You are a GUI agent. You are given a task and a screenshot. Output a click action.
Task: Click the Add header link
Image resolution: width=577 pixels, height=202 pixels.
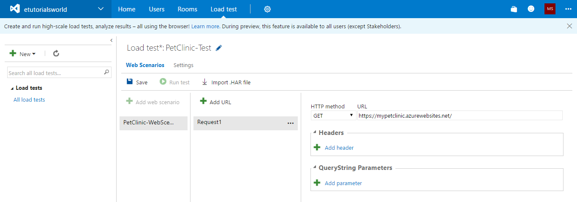click(x=339, y=148)
